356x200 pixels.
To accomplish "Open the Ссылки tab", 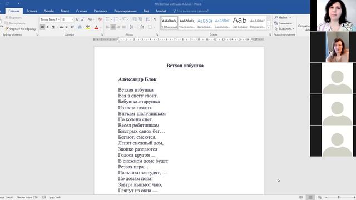I will tap(81, 11).
